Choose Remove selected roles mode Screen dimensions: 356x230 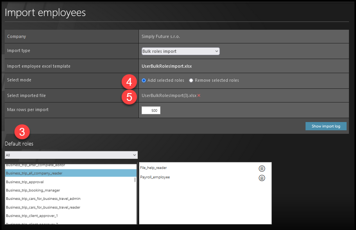pos(191,81)
